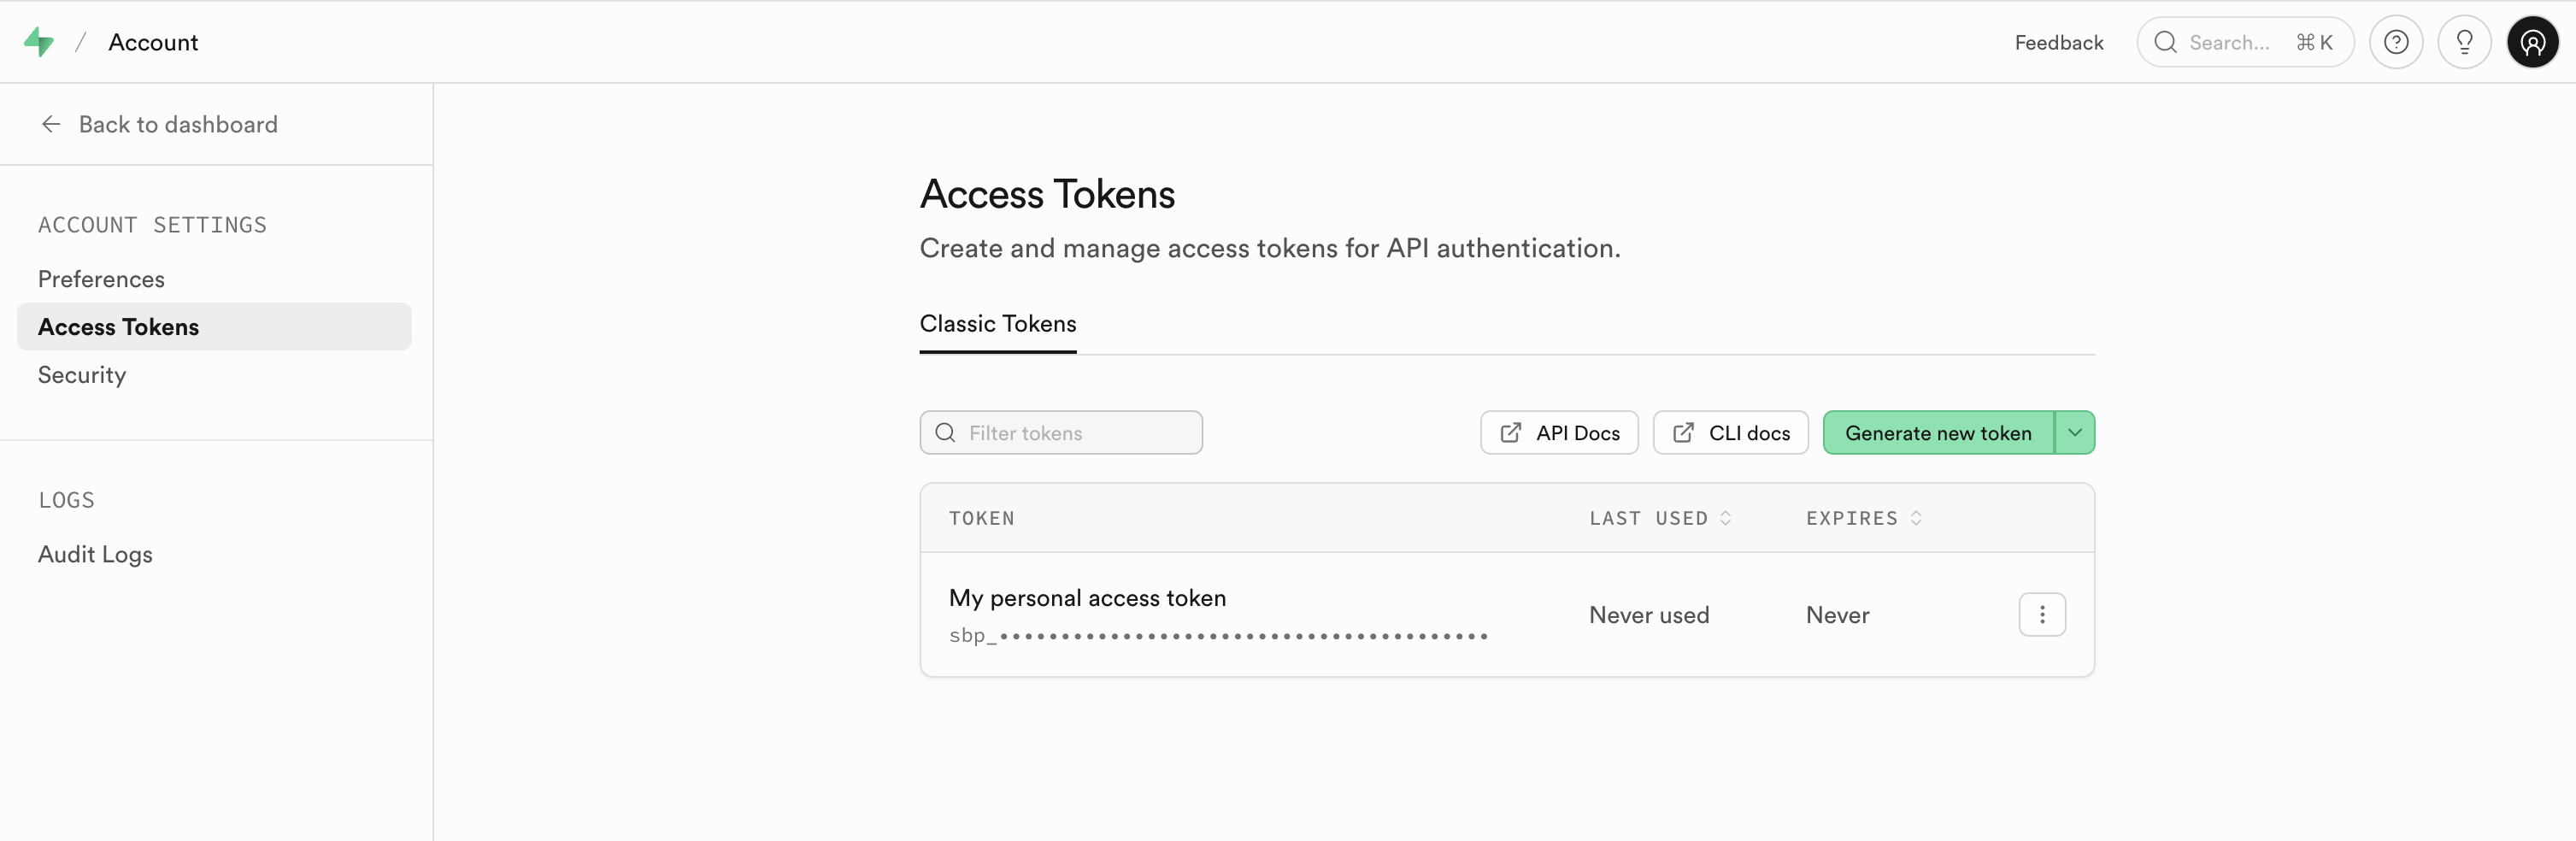Screen dimensions: 2576x841
Task: Click the Feedback button
Action: (x=2058, y=42)
